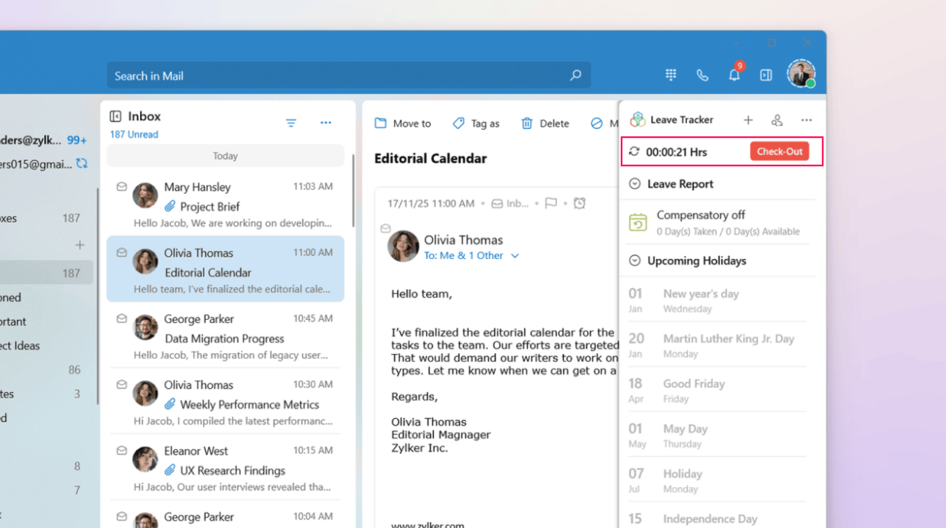946x528 pixels.
Task: Click the Leave Tracker app icon
Action: [x=637, y=119]
